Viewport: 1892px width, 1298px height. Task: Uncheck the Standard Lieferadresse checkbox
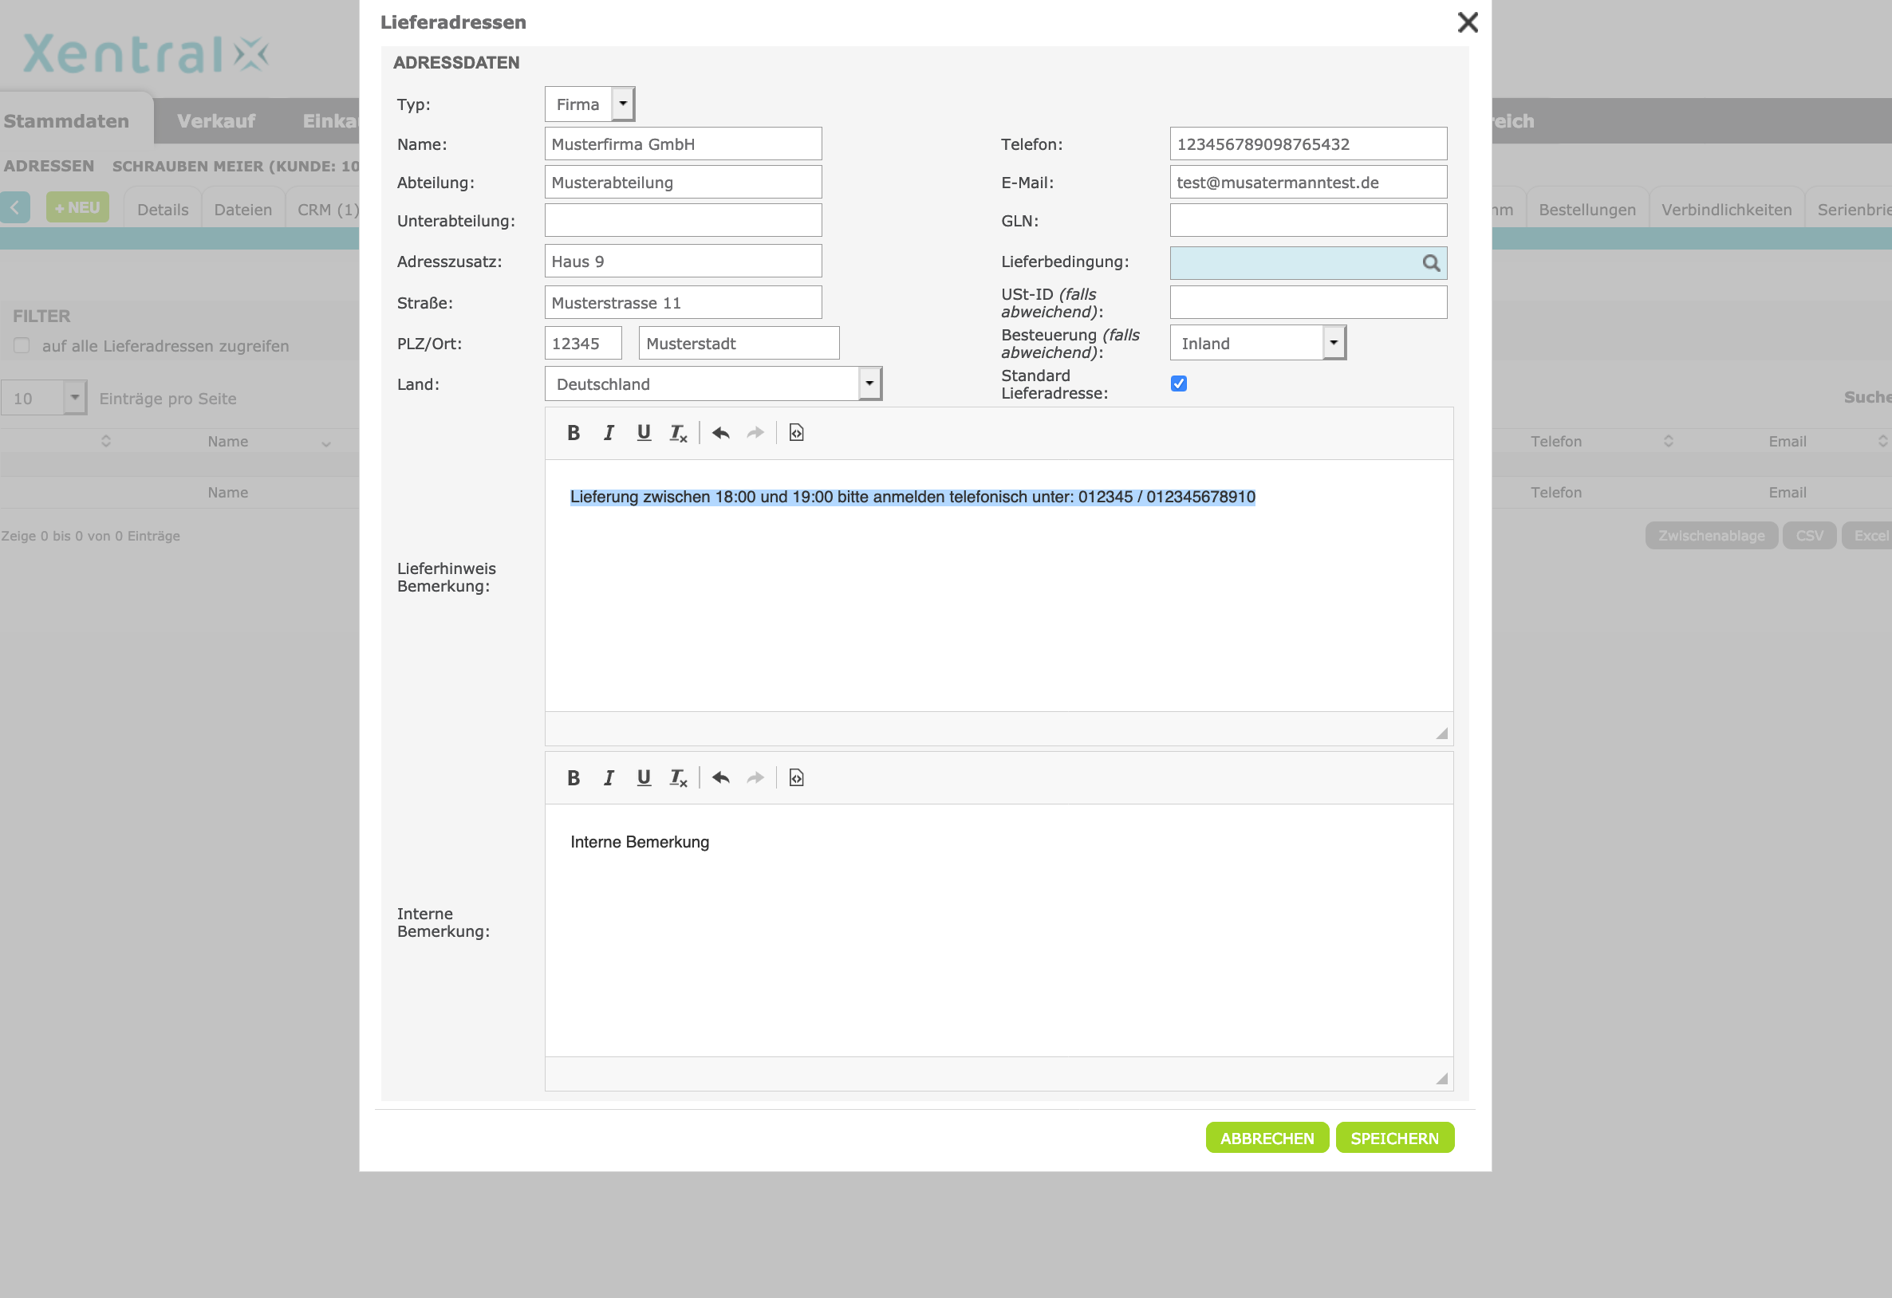[x=1178, y=383]
